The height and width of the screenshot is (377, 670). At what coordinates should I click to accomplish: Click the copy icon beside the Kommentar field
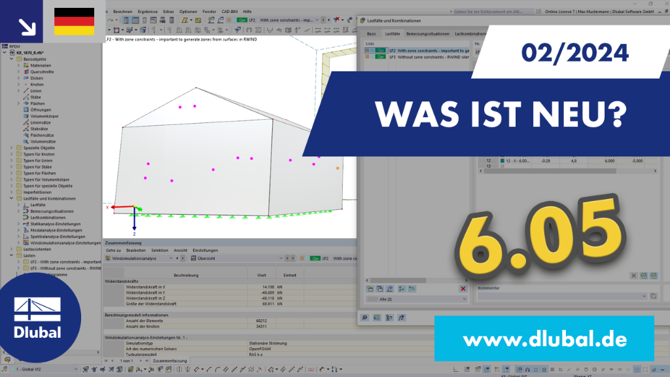(x=654, y=296)
